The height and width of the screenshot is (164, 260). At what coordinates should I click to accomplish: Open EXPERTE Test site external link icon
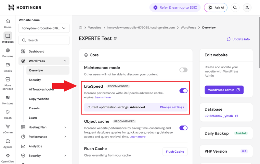(x=115, y=38)
